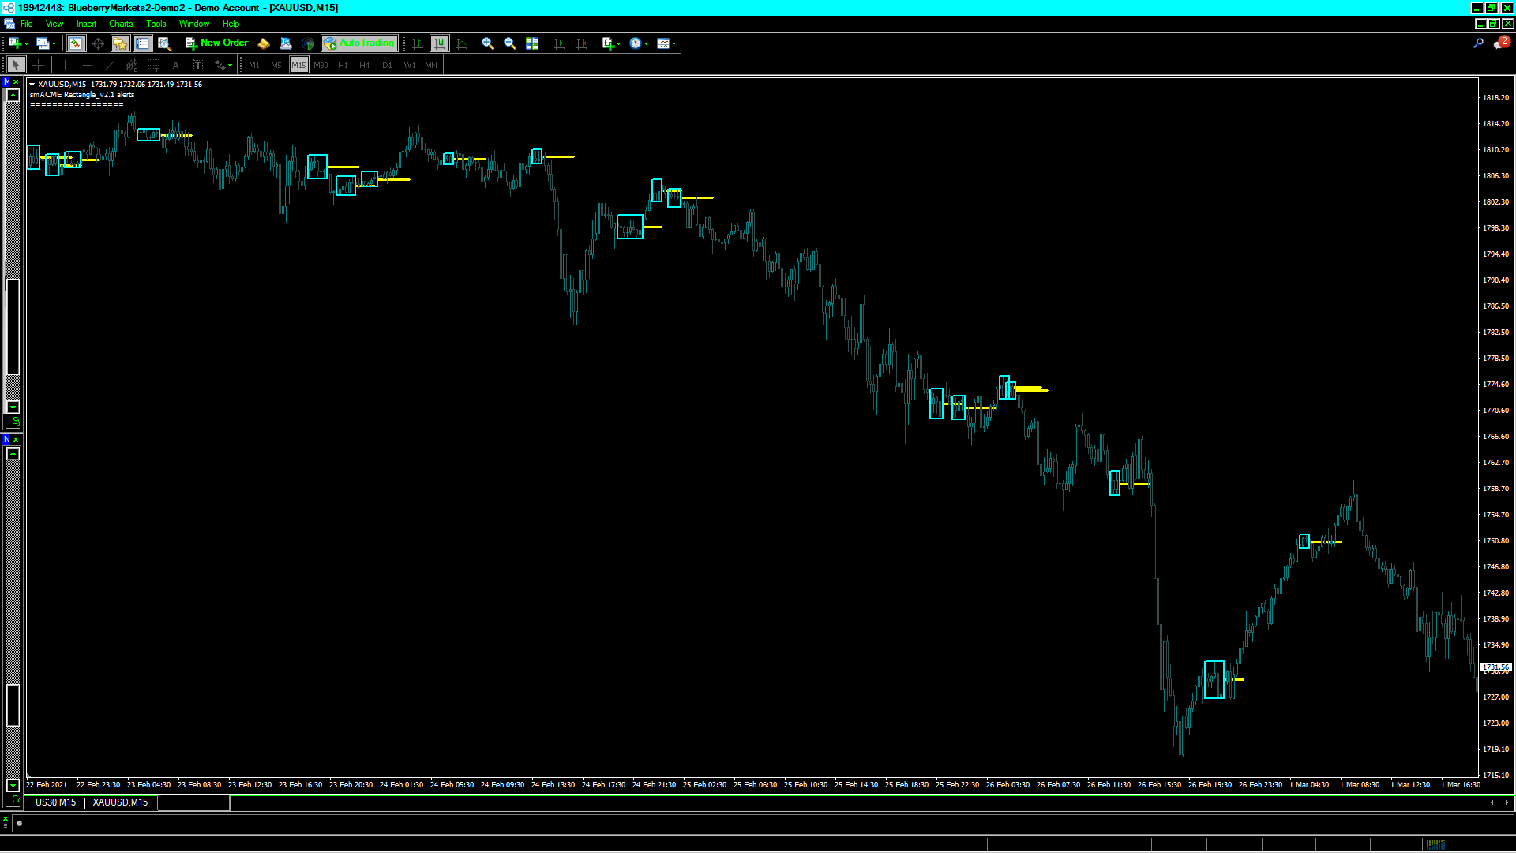Click the New Order button
Screen dimensions: 1516x853
[x=217, y=43]
